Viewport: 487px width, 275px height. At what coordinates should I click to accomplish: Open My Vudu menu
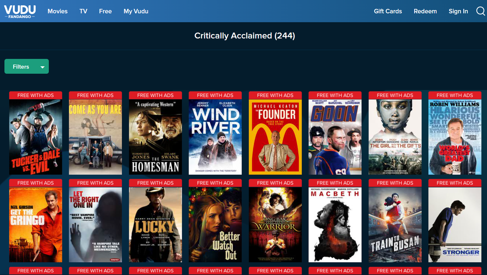pos(136,11)
